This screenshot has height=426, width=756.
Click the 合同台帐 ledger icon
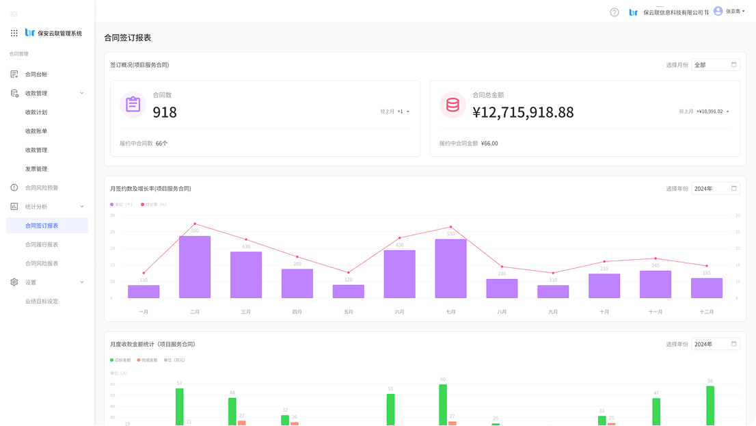pos(14,75)
